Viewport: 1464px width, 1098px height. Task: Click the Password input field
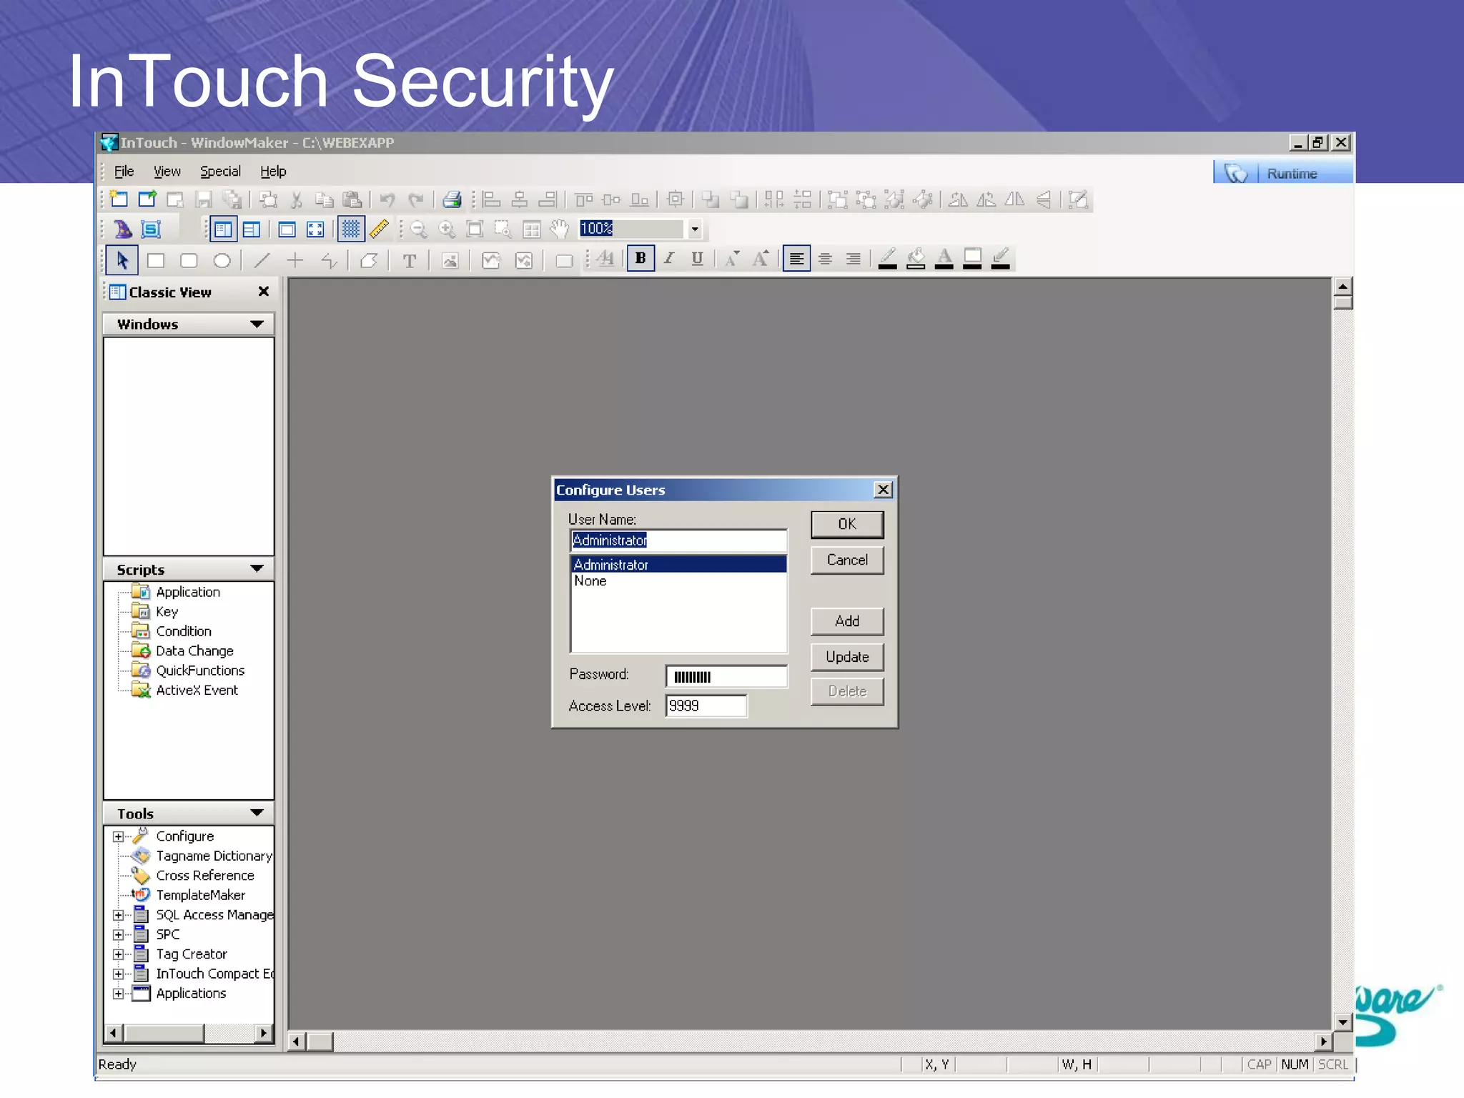click(726, 676)
